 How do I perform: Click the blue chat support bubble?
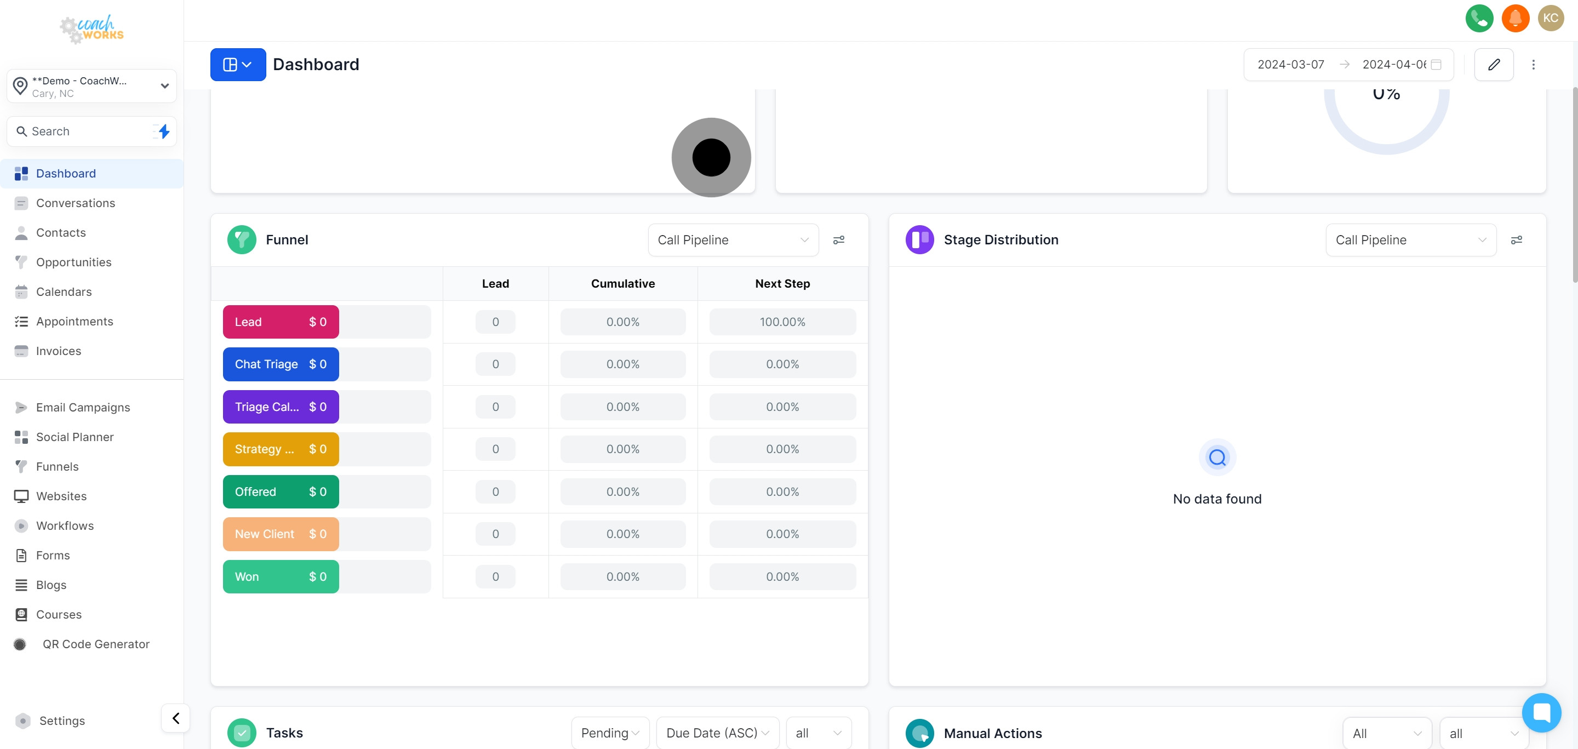[x=1541, y=712]
